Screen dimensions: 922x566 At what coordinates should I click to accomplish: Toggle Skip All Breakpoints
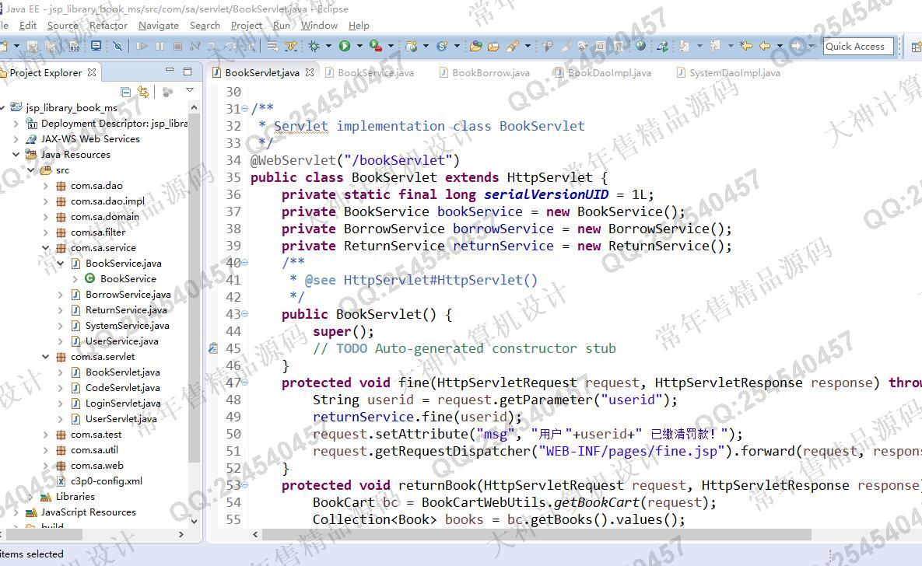pyautogui.click(x=117, y=46)
